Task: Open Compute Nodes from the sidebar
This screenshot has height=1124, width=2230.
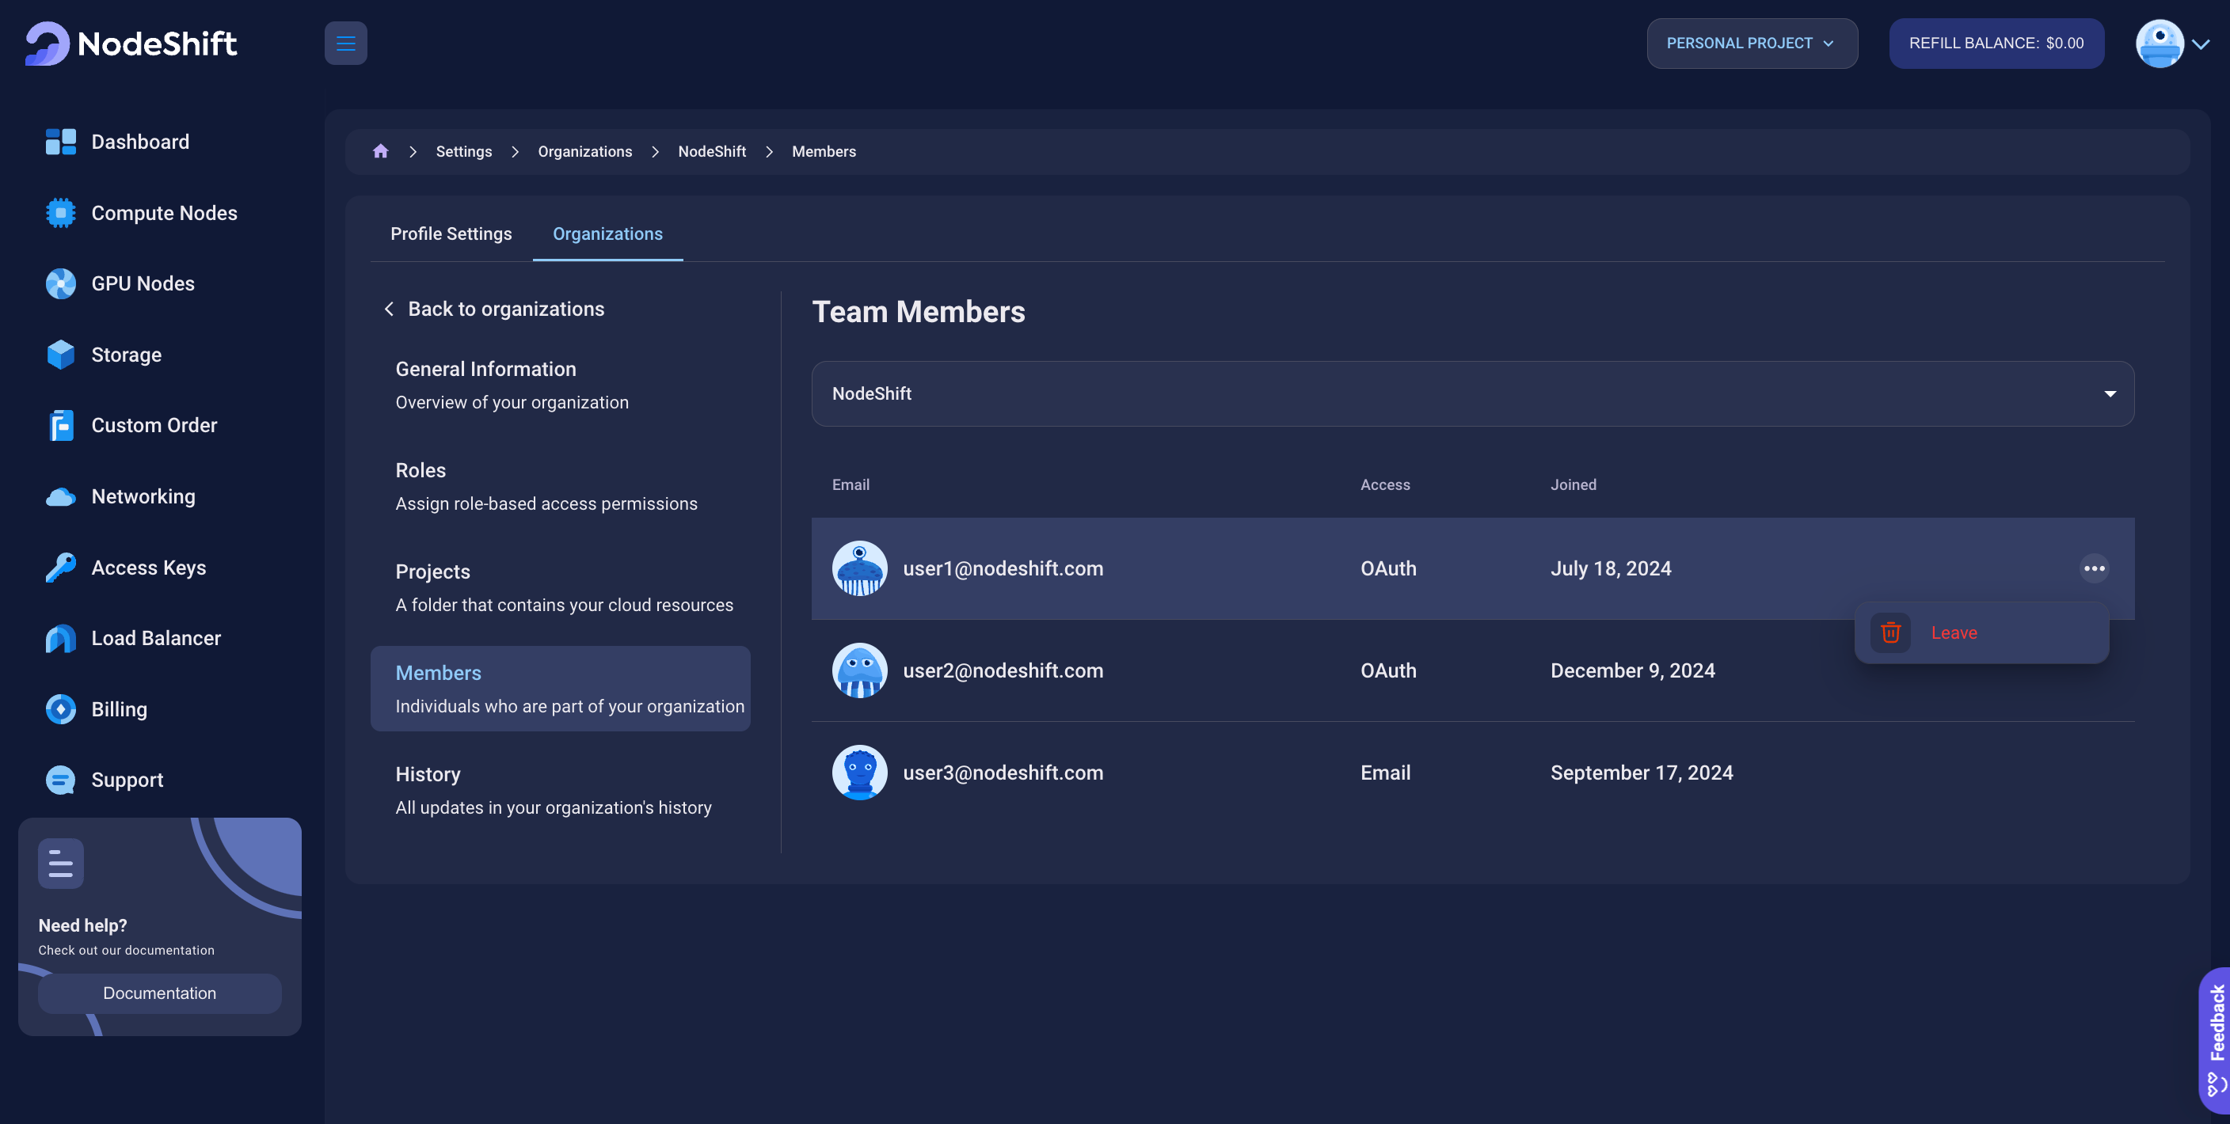Action: click(x=165, y=213)
